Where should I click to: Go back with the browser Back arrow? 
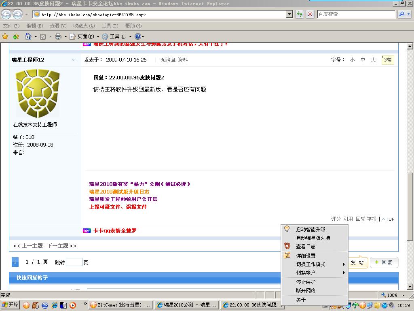click(6, 14)
